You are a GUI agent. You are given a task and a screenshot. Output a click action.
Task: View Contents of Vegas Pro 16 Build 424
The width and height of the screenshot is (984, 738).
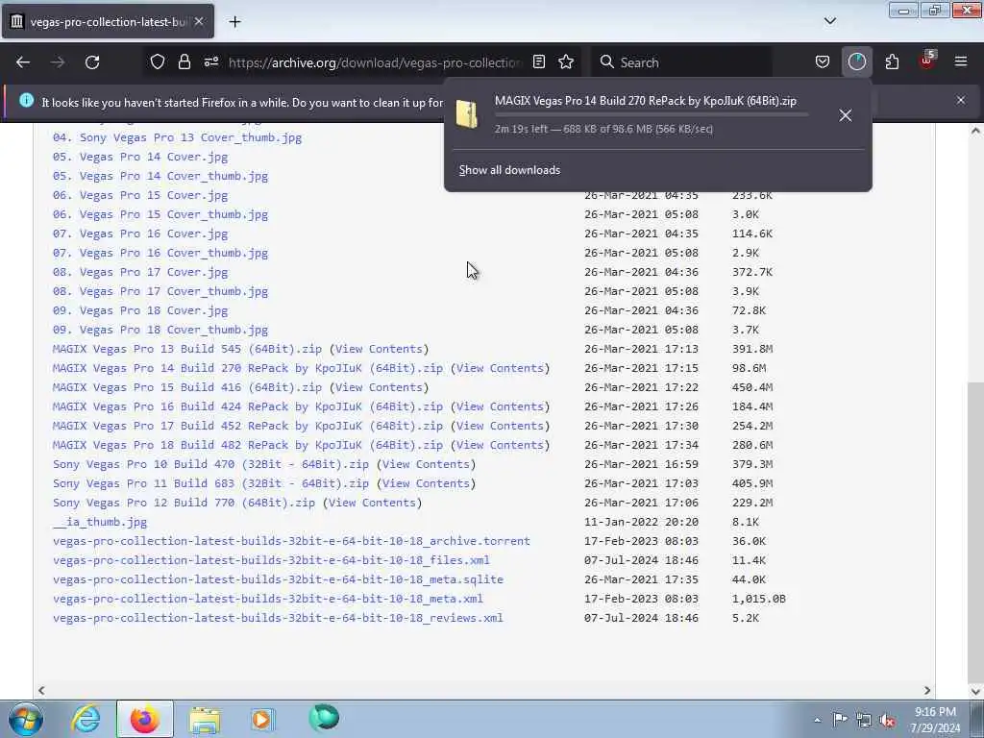click(500, 406)
